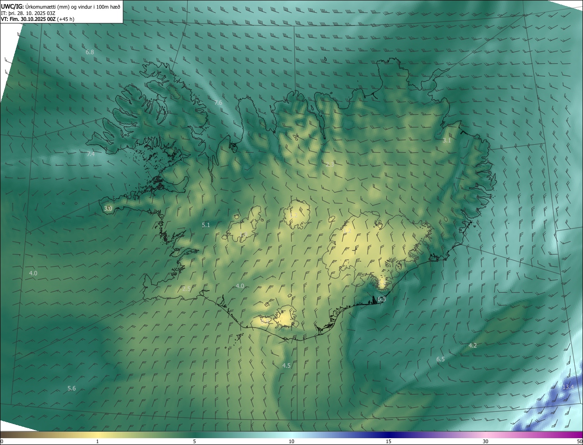This screenshot has width=583, height=445.
Task: Click the map value label 5.6
Action: coord(72,388)
